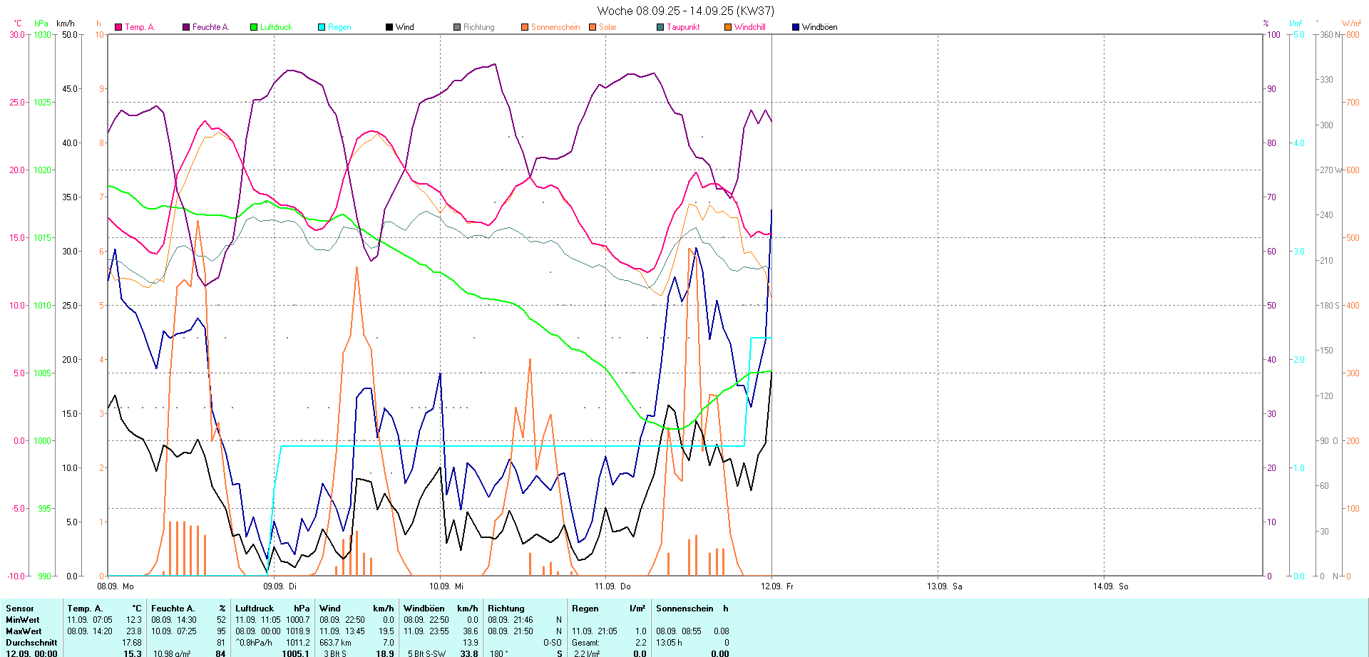Click the Solar legend label
The width and height of the screenshot is (1369, 657).
click(x=607, y=27)
